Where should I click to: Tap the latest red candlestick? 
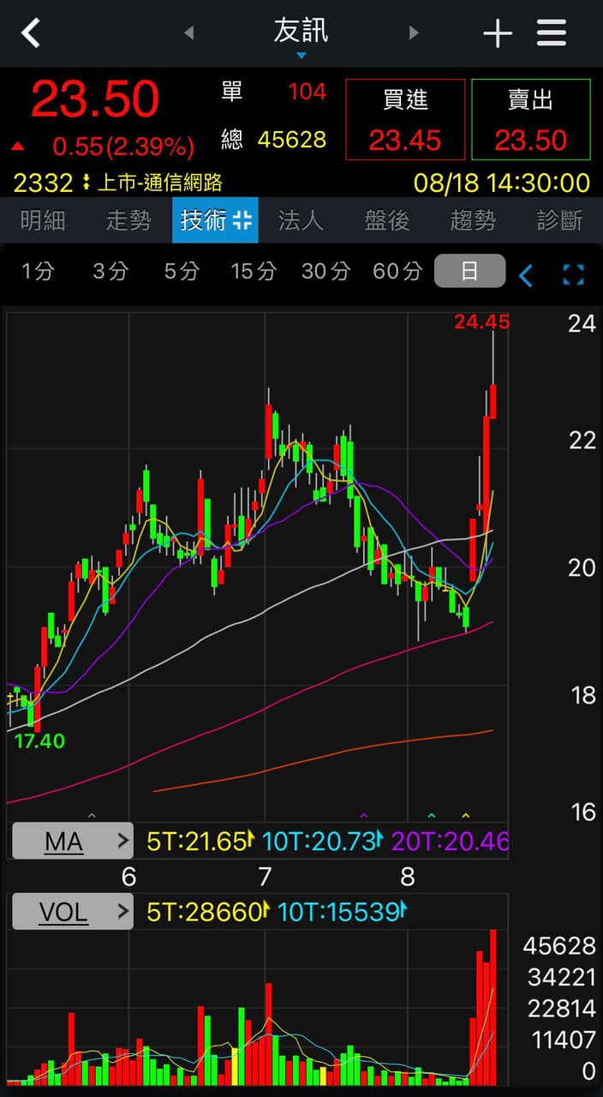point(493,402)
